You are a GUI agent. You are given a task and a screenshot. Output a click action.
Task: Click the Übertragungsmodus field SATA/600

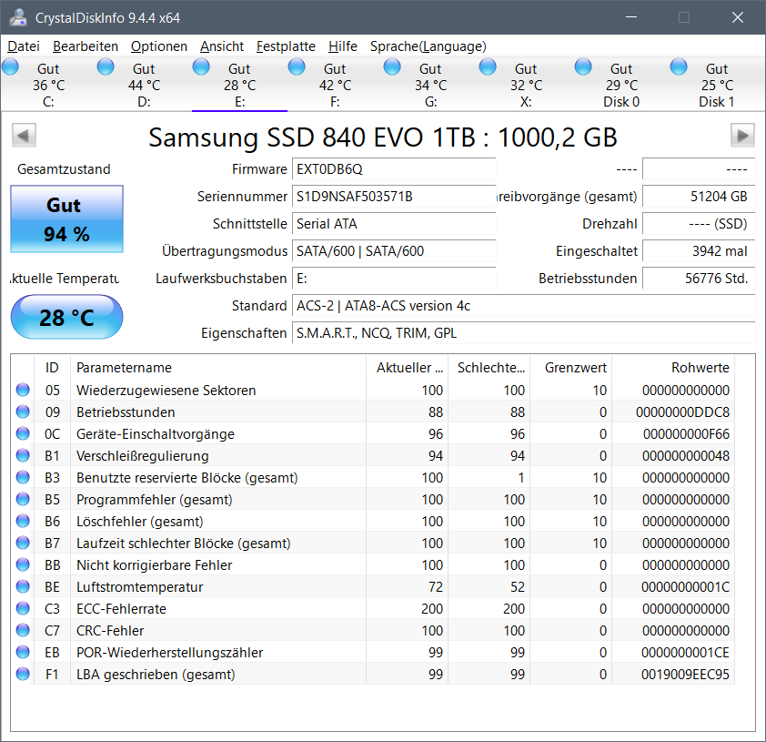click(394, 251)
